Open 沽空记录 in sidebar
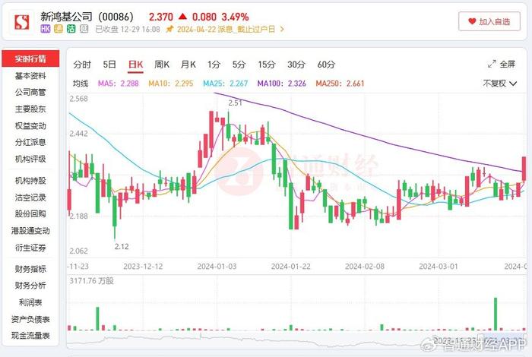Image resolution: width=532 pixels, height=357 pixels. coord(30,197)
